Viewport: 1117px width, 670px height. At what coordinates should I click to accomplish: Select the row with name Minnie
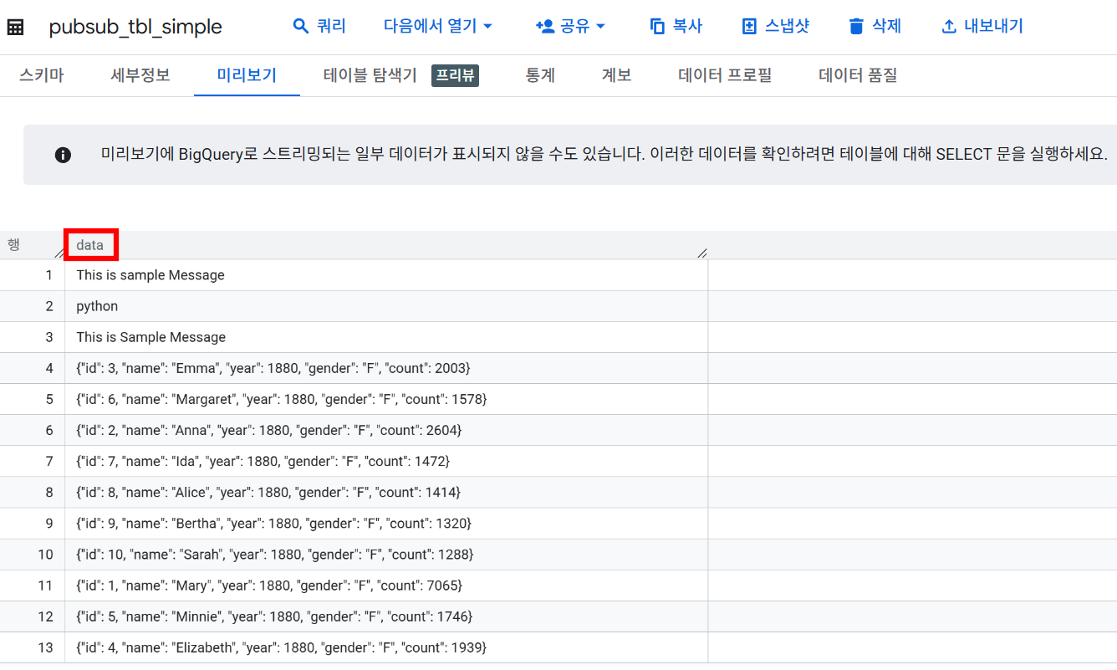(x=558, y=616)
